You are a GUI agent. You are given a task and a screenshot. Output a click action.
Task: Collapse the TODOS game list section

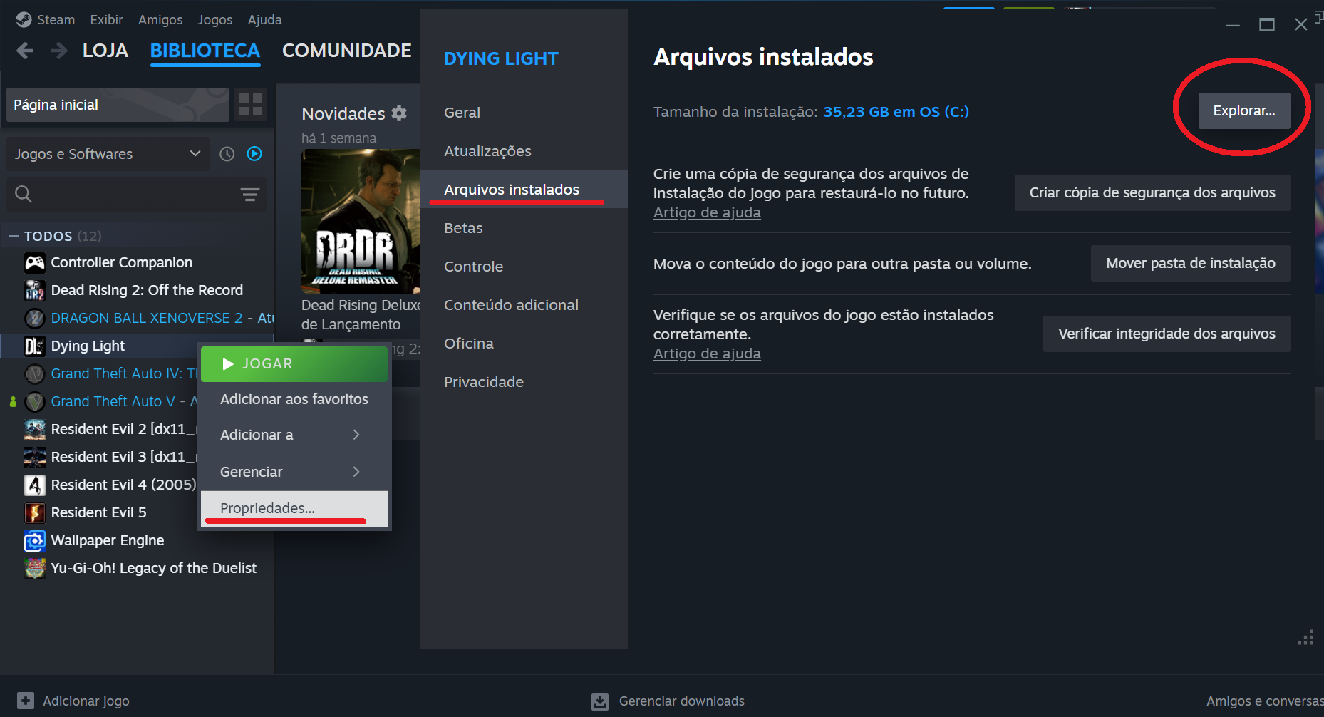tap(14, 236)
